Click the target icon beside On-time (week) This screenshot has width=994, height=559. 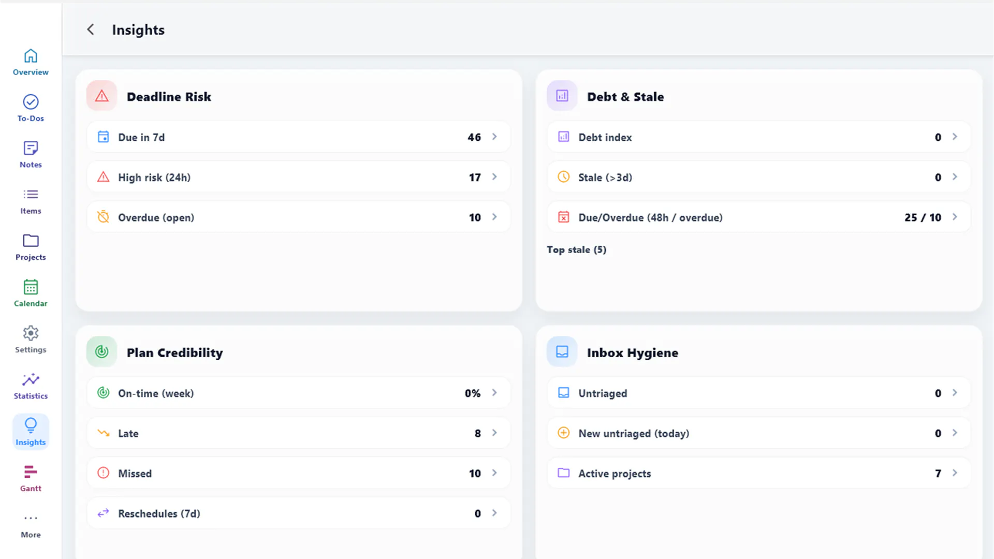point(104,392)
